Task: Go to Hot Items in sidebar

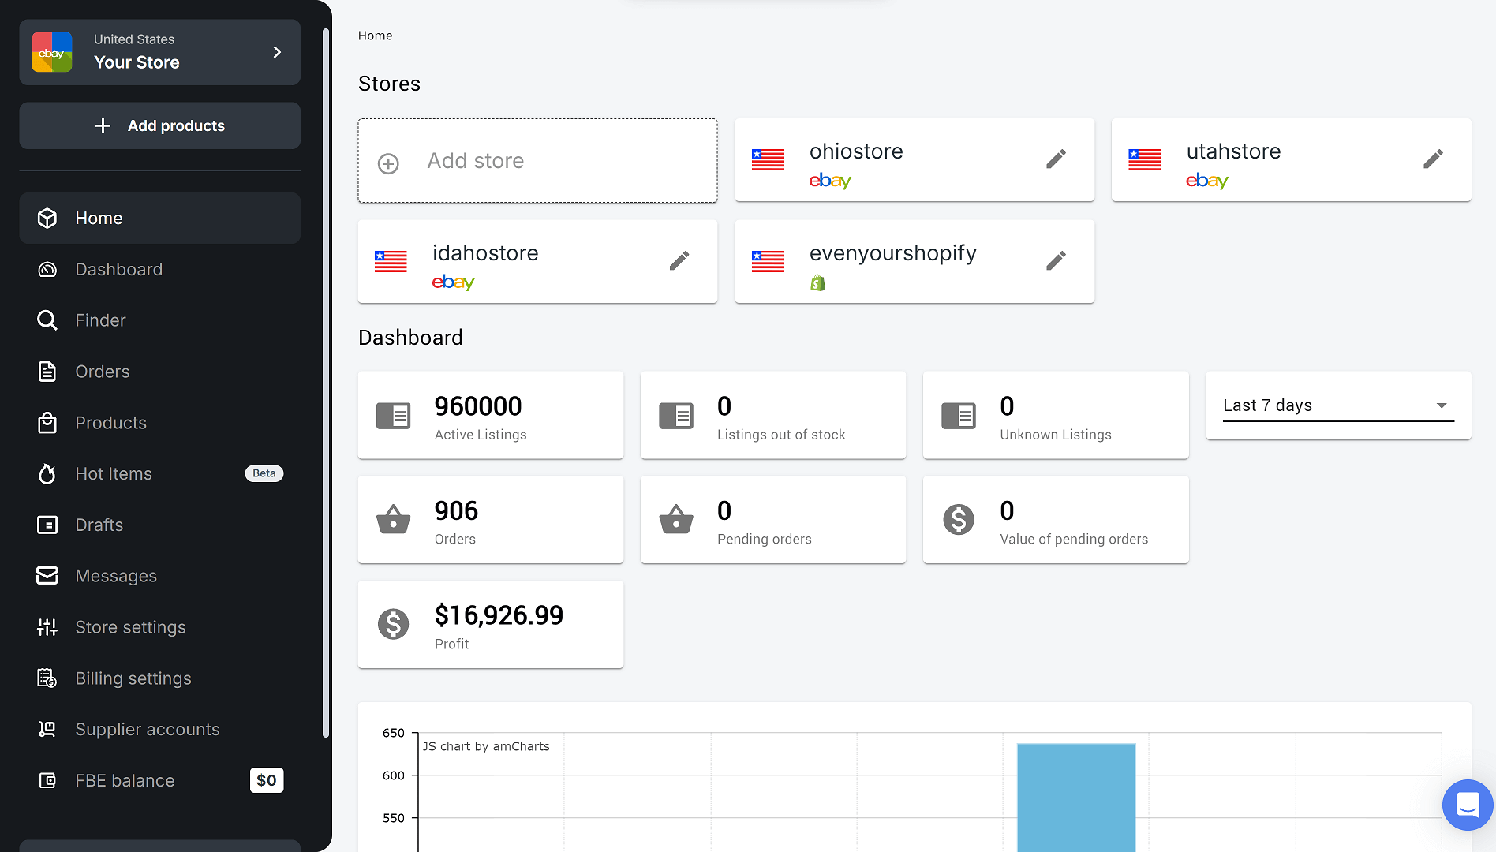Action: pyautogui.click(x=114, y=473)
